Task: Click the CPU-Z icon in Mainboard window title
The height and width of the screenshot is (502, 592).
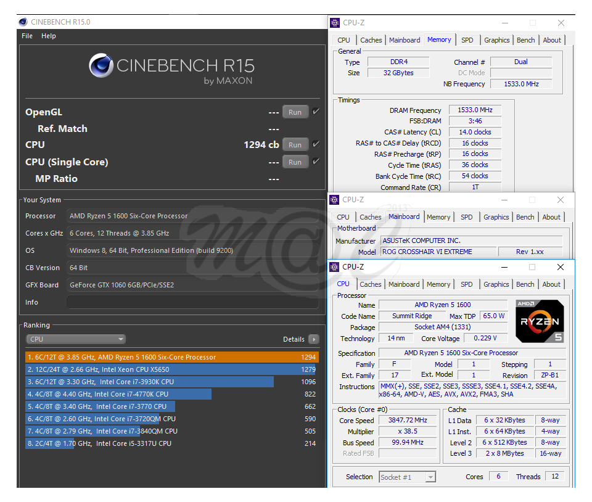Action: click(x=334, y=200)
